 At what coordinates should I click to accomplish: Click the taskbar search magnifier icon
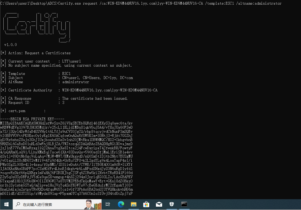pos(18,204)
